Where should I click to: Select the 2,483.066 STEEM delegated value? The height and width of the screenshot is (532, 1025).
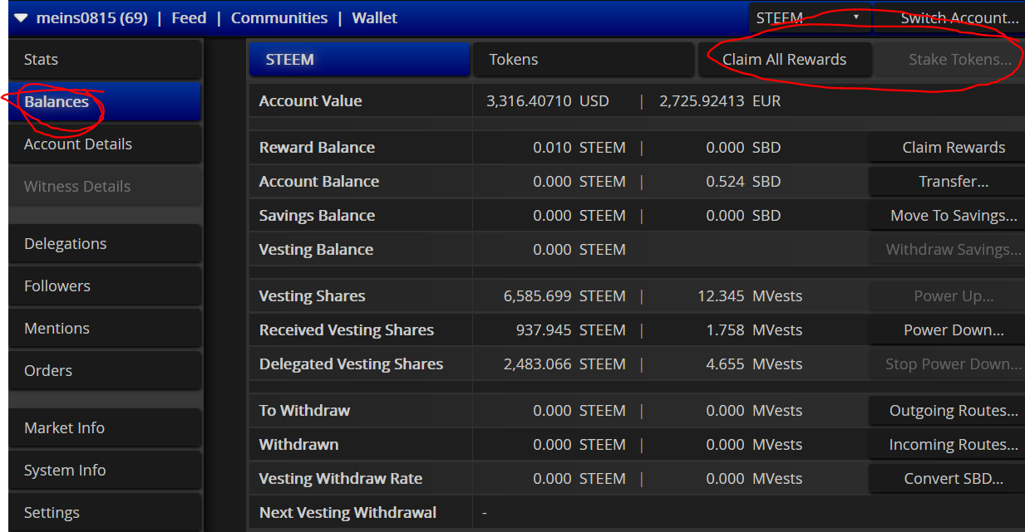[x=564, y=364]
